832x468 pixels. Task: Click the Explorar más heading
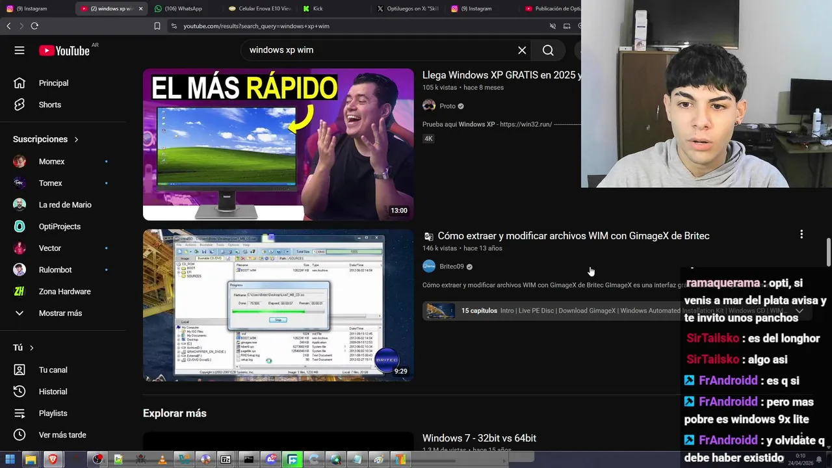pos(175,413)
